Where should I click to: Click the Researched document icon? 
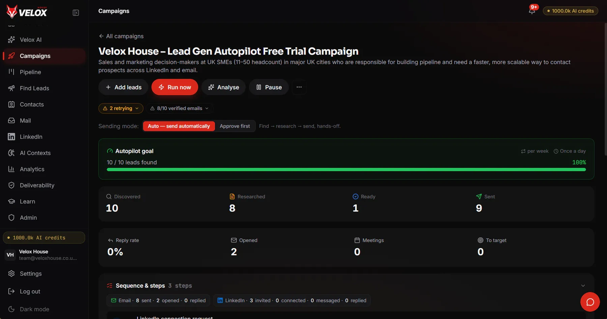[x=232, y=197]
